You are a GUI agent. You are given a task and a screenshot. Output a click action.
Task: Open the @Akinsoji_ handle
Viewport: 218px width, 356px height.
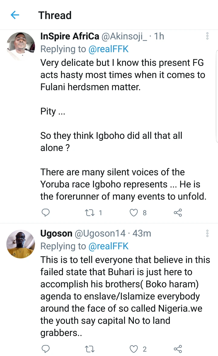pos(124,36)
